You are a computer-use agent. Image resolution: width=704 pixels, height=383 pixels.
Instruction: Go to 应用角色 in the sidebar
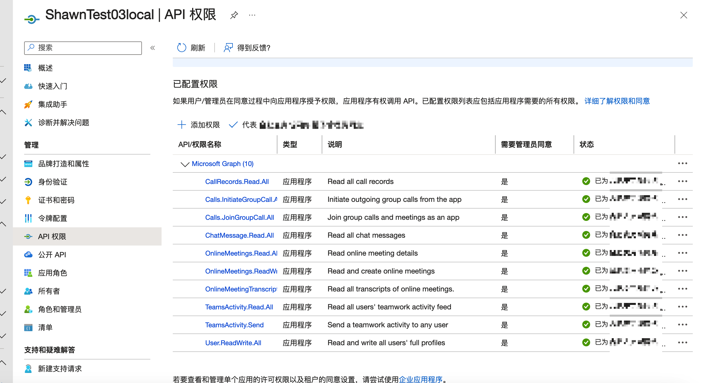point(53,273)
